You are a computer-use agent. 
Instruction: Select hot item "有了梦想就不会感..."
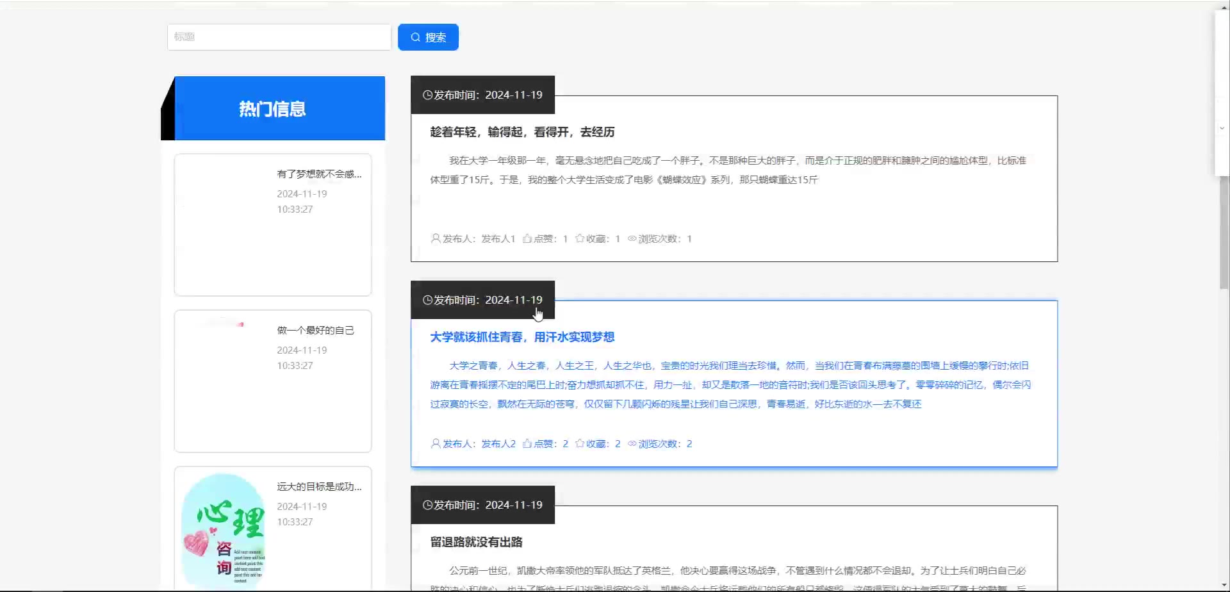click(319, 174)
